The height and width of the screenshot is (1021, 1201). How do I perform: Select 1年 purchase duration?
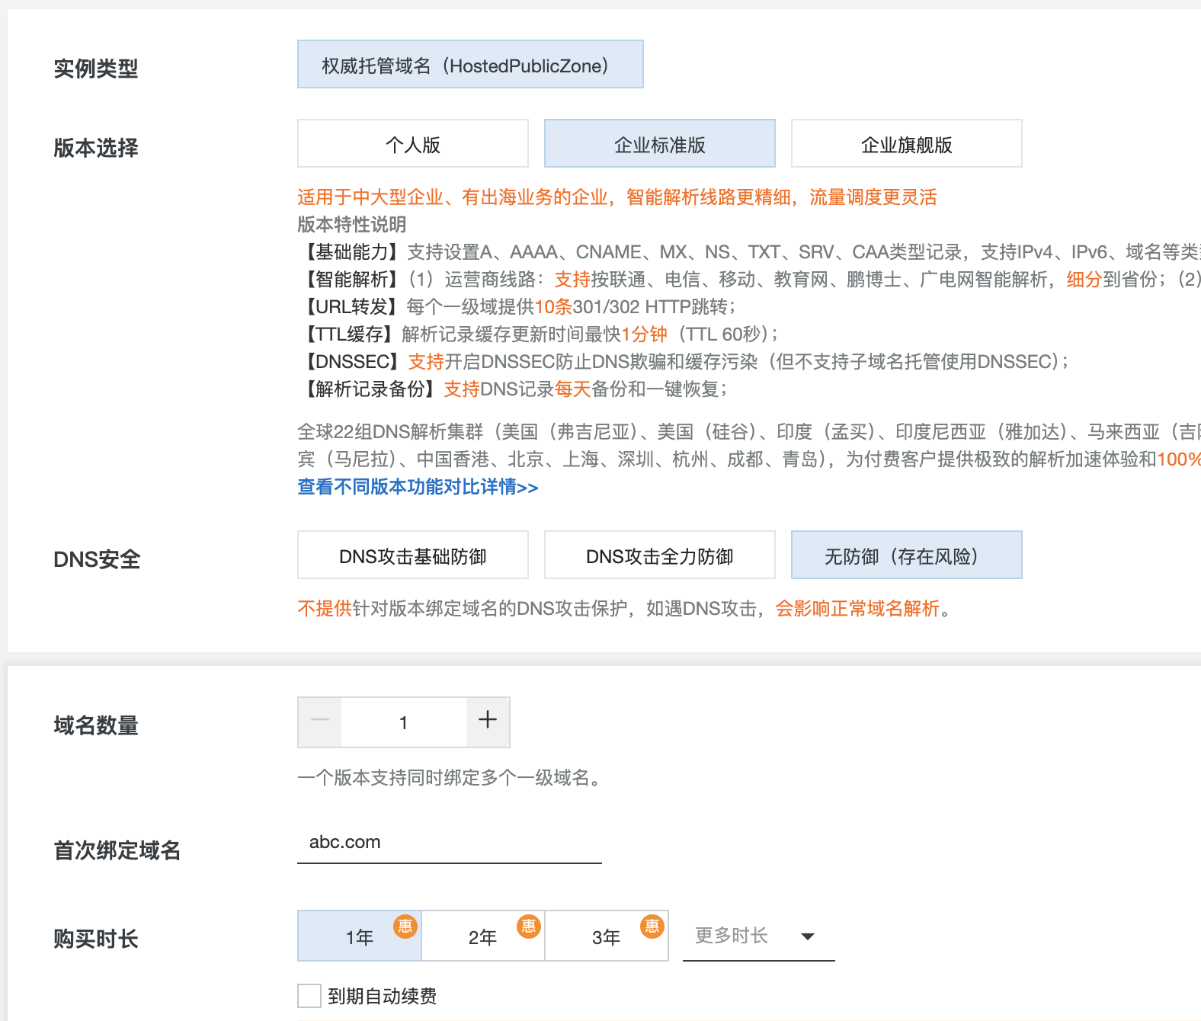(x=359, y=936)
